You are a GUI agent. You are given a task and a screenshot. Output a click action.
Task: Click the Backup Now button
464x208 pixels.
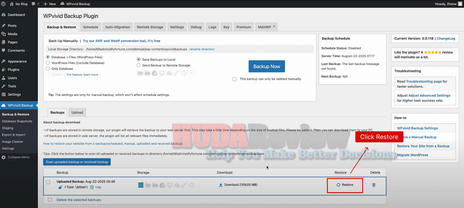(x=266, y=66)
